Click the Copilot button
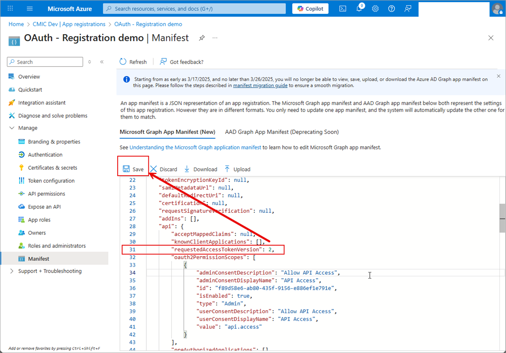This screenshot has height=353, width=506. (x=310, y=9)
